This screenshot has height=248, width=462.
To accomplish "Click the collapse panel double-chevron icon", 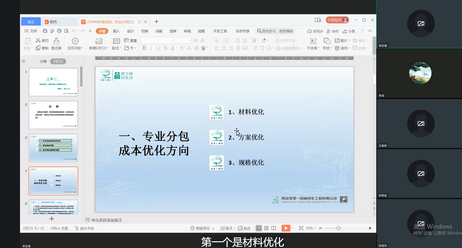I will pyautogui.click(x=24, y=61).
